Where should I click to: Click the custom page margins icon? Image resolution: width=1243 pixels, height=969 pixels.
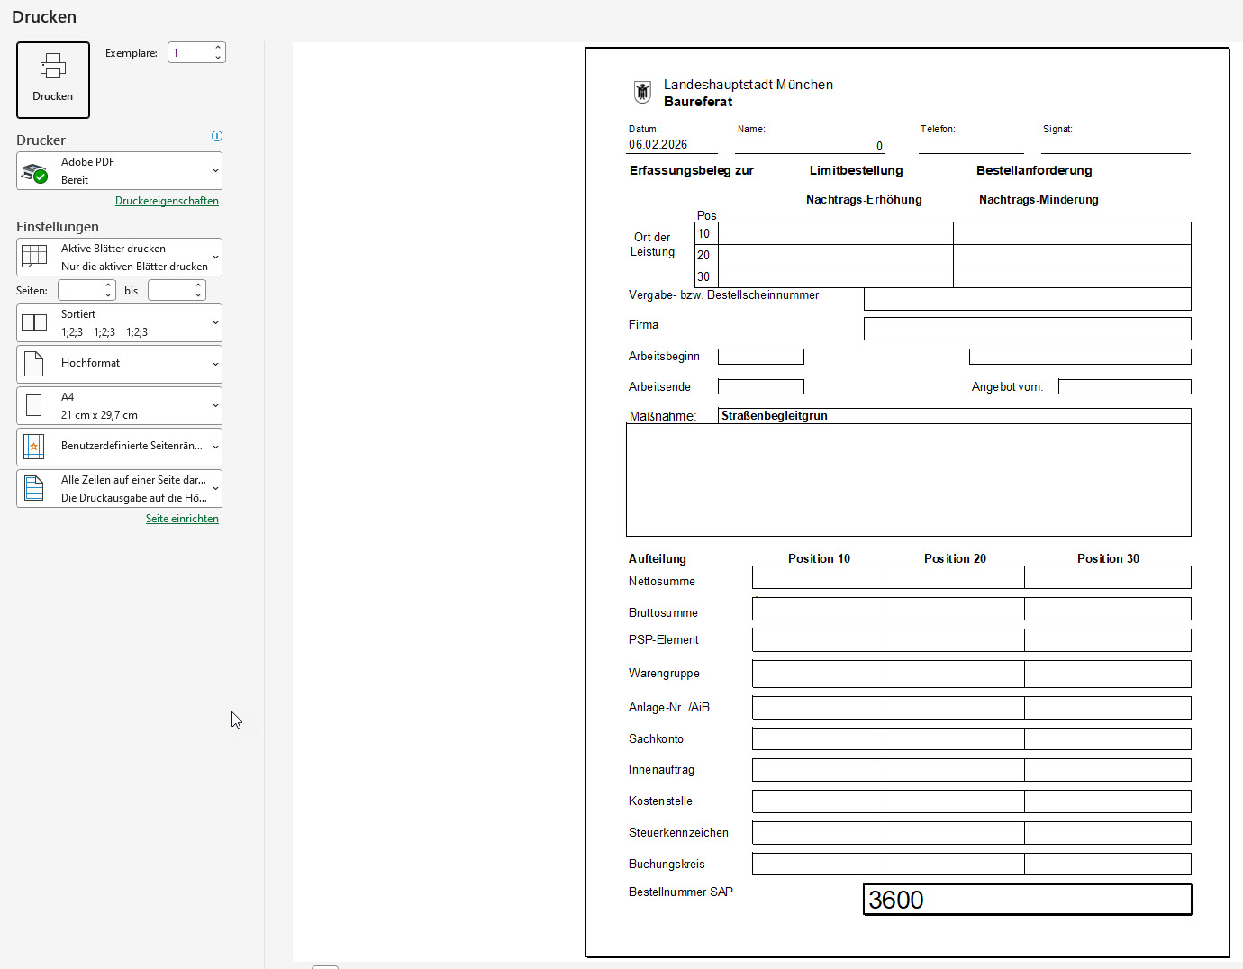[x=34, y=447]
